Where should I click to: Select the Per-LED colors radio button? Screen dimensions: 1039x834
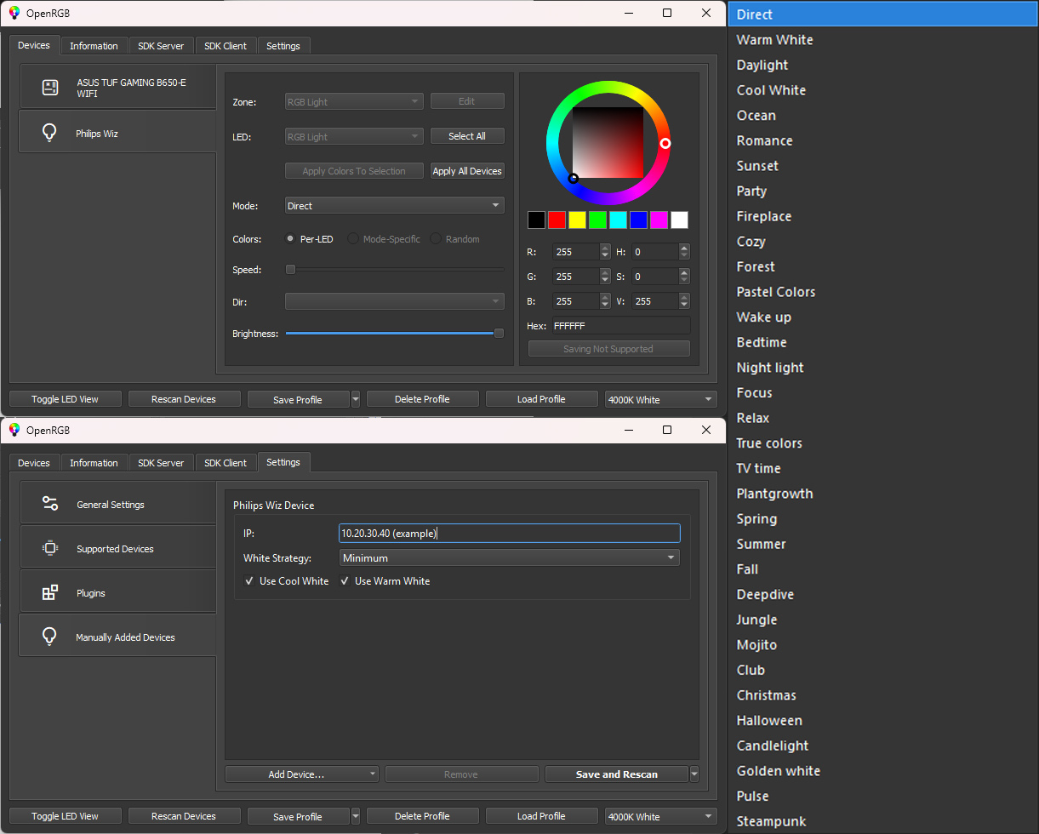pyautogui.click(x=290, y=239)
